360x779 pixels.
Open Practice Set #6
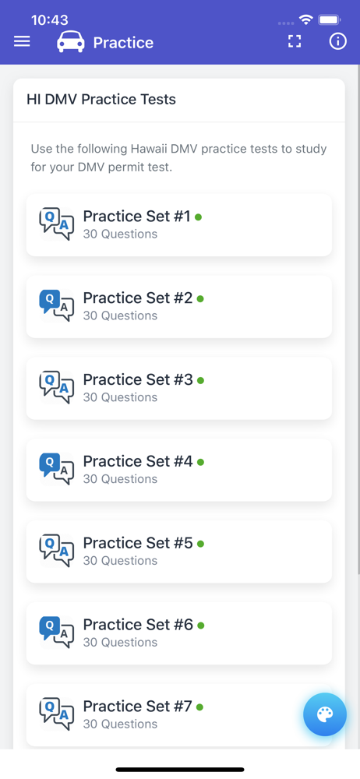click(x=179, y=633)
